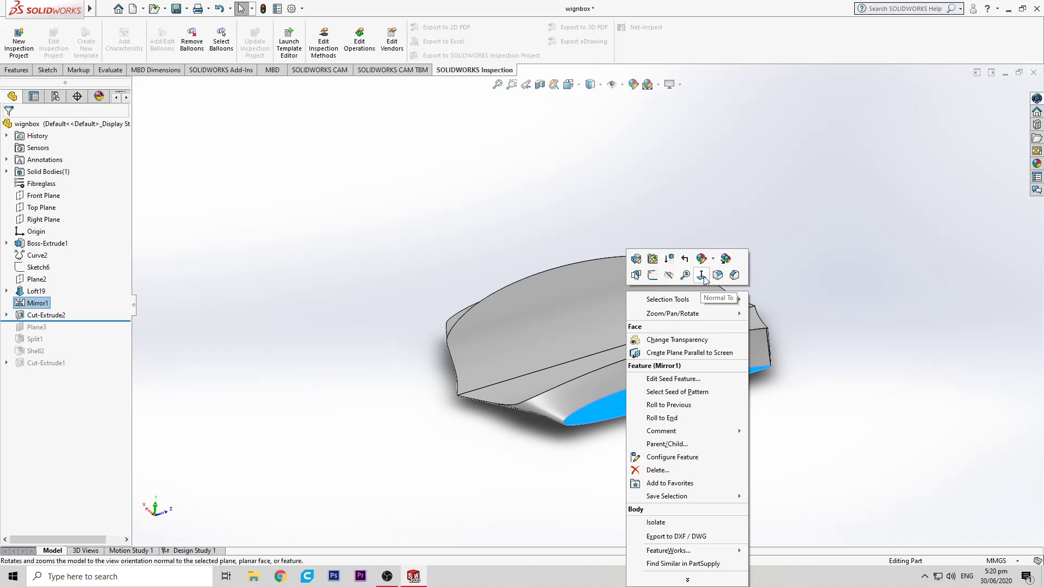Switch to PropertyManager tab icon
This screenshot has width=1044, height=587.
click(x=34, y=96)
